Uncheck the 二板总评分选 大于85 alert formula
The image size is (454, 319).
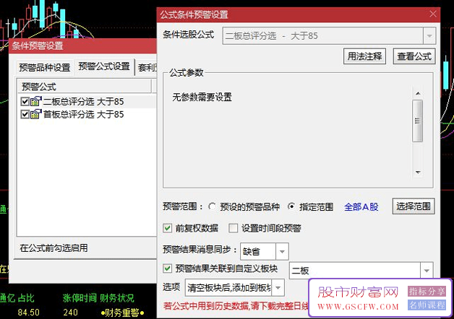[25, 102]
